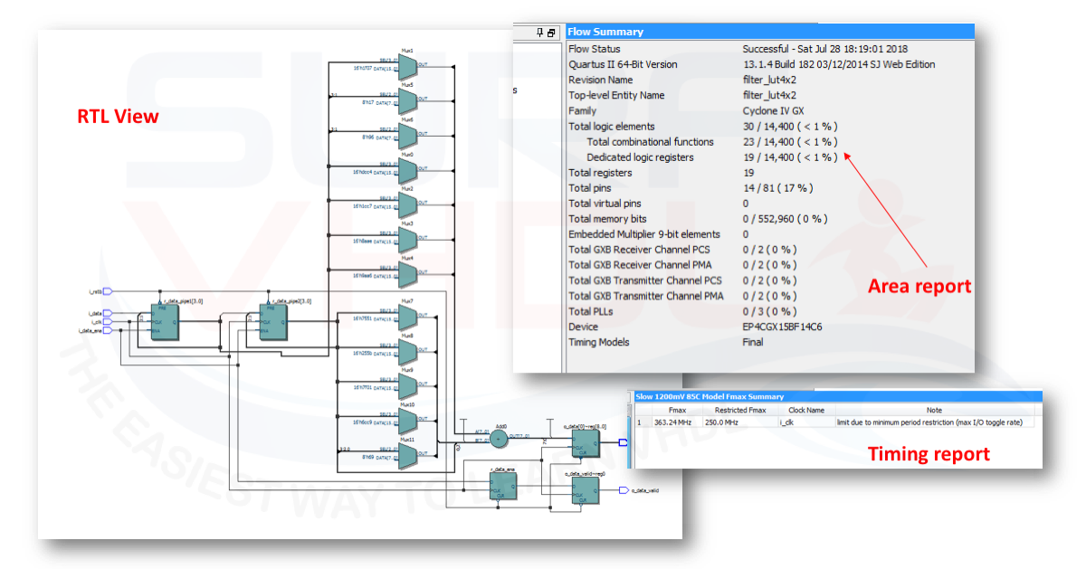1086x569 pixels.
Task: Select the Dedicated logic registers row label
Action: coord(640,156)
